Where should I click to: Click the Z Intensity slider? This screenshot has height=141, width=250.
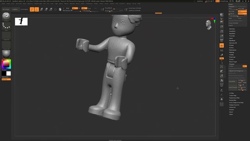point(91,11)
